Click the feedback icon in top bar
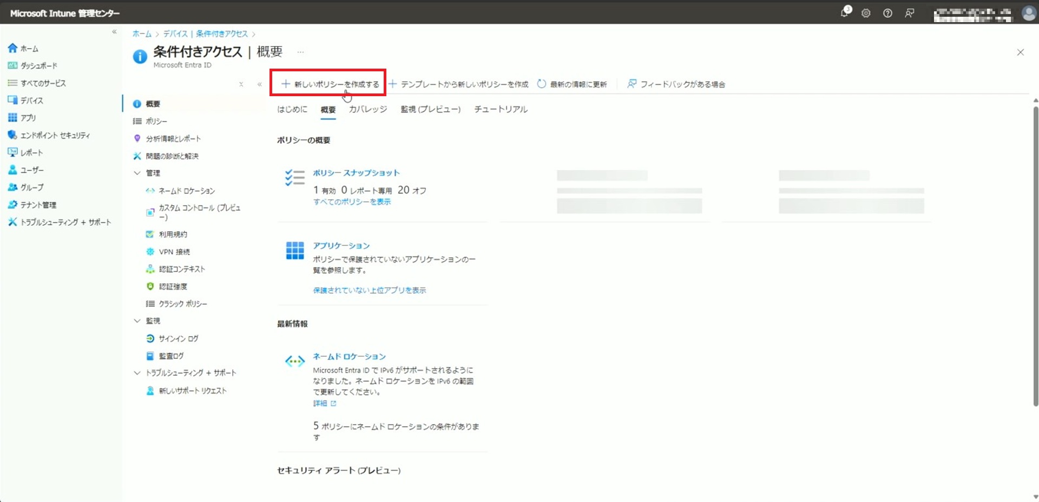The image size is (1039, 502). click(910, 14)
